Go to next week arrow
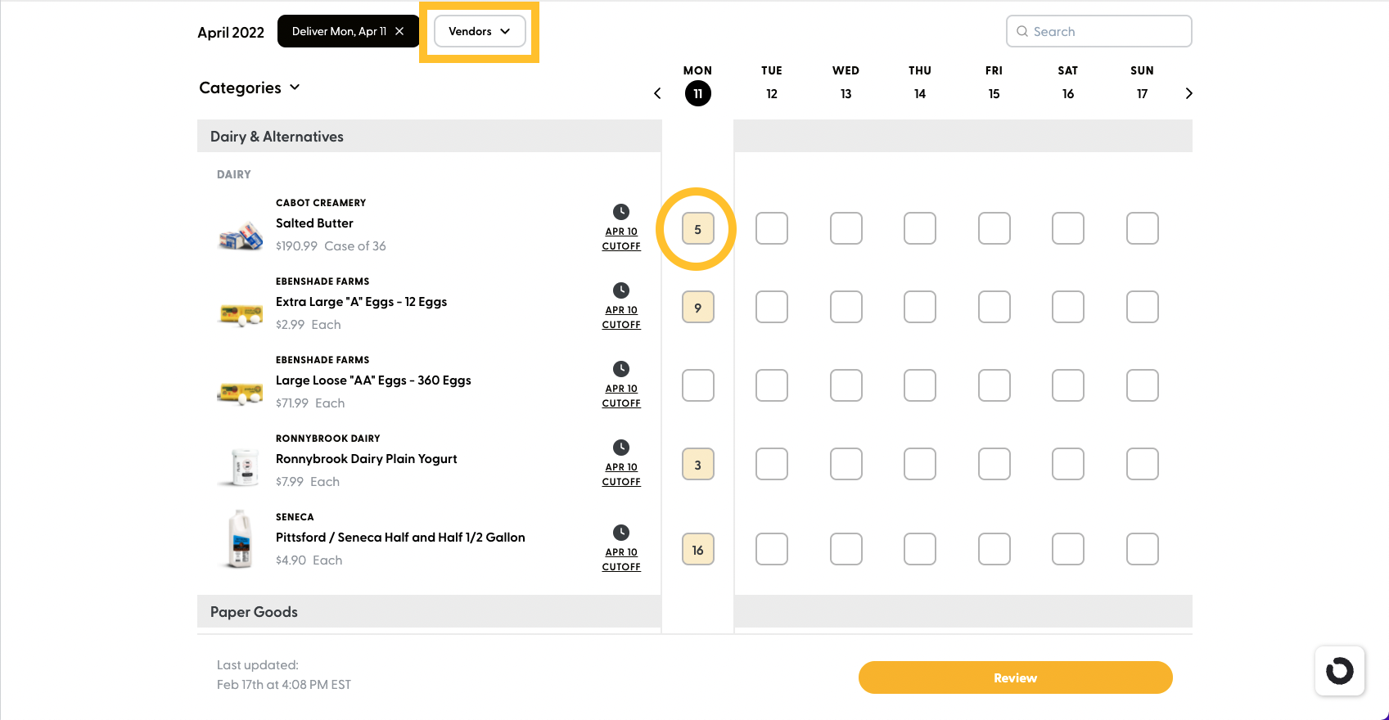1389x720 pixels. (1188, 93)
